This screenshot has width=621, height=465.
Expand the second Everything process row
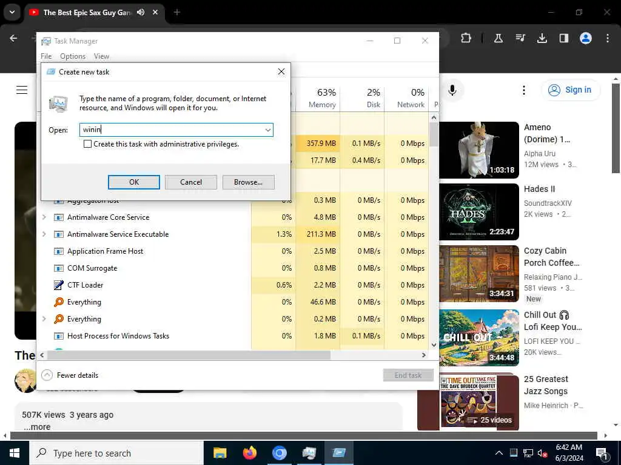tap(44, 318)
